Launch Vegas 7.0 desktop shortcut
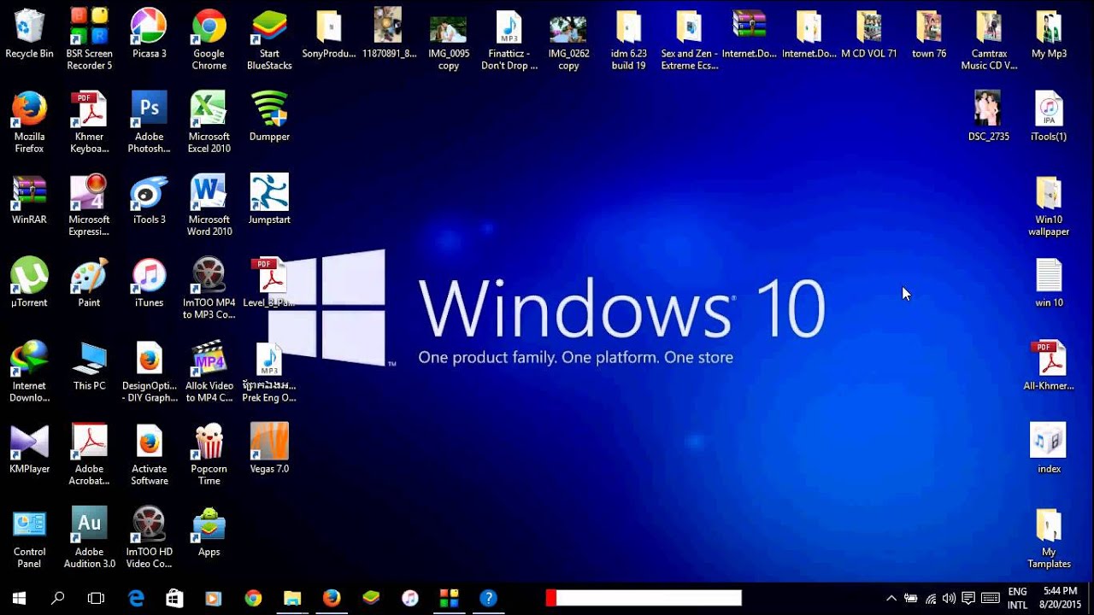The image size is (1094, 615). pos(269,449)
